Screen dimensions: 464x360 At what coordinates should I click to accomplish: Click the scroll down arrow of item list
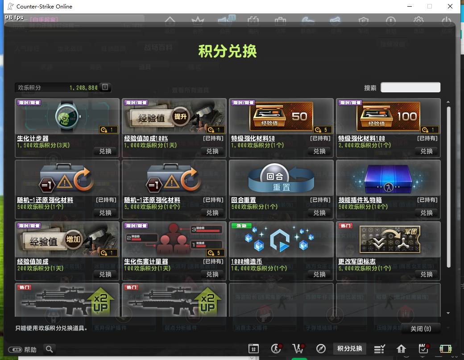[x=448, y=313]
